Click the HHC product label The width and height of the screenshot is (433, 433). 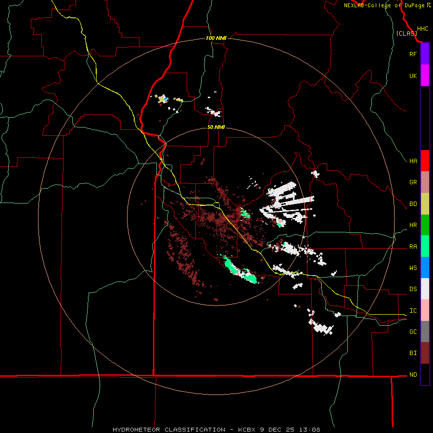coord(422,29)
